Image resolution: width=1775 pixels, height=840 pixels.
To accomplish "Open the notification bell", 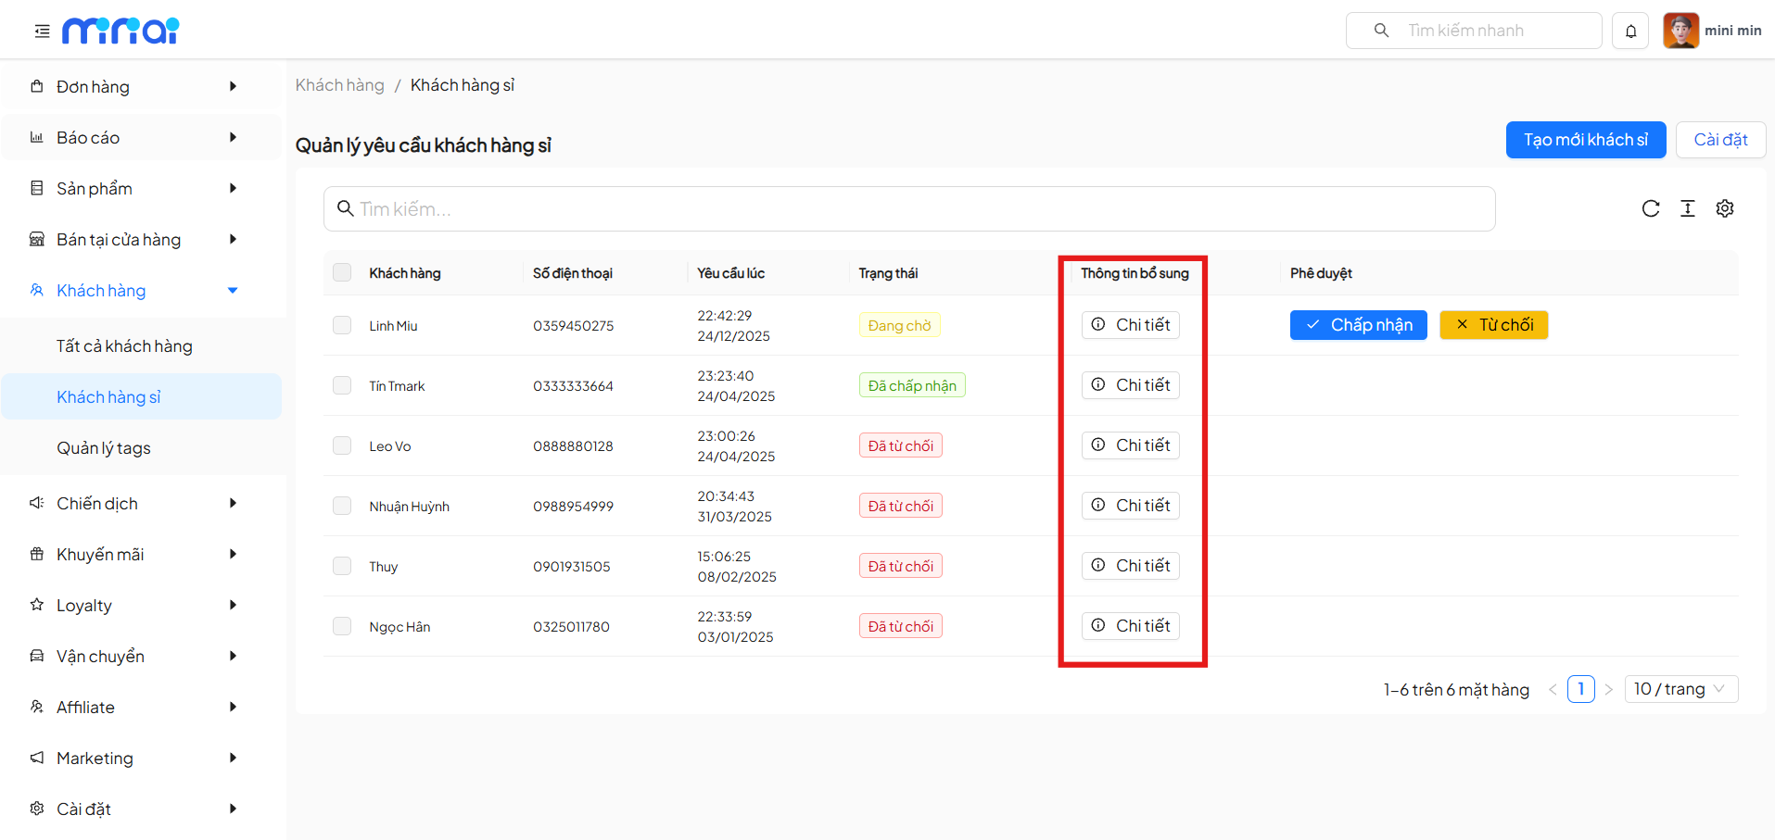I will click(1630, 31).
